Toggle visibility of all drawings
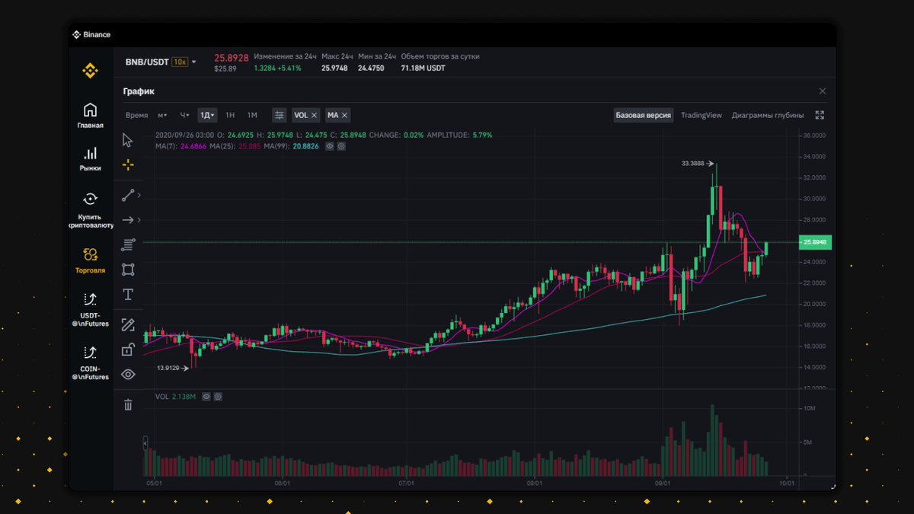The width and height of the screenshot is (914, 514). point(128,374)
